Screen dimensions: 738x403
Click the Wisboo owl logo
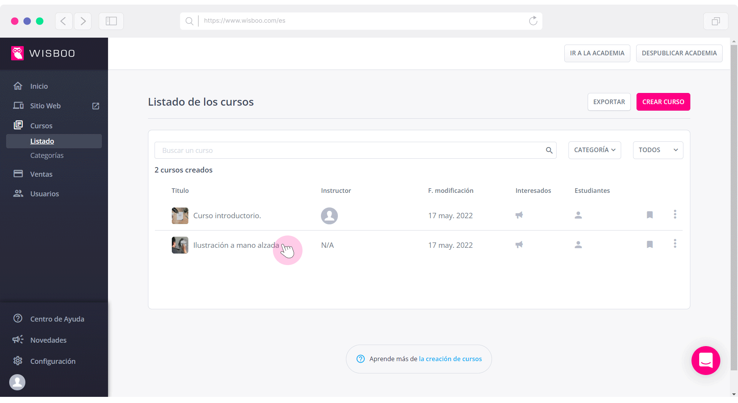pyautogui.click(x=17, y=53)
